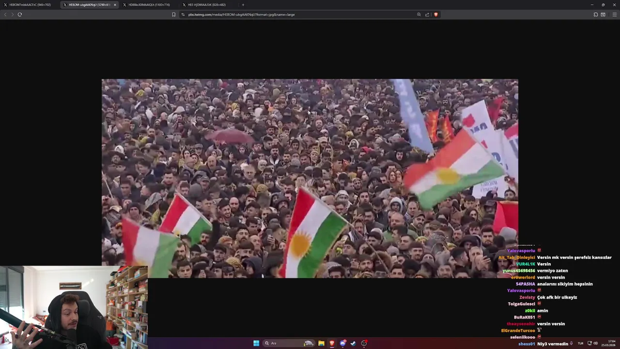This screenshot has height=349, width=620.
Task: Close the HEBOM-ubgAAKNqU tab
Action: pos(115,5)
